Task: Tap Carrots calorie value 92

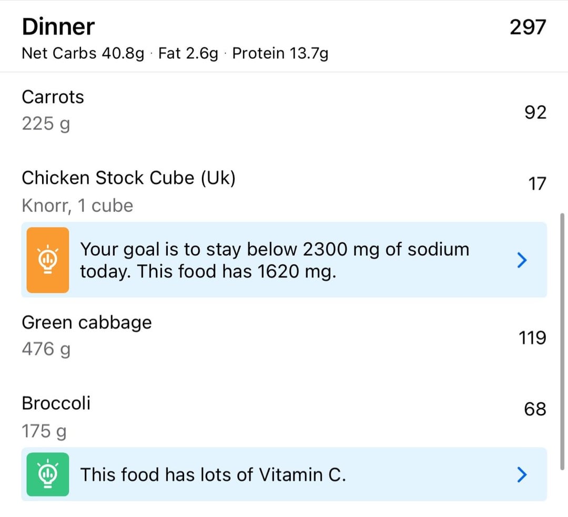Action: [535, 112]
